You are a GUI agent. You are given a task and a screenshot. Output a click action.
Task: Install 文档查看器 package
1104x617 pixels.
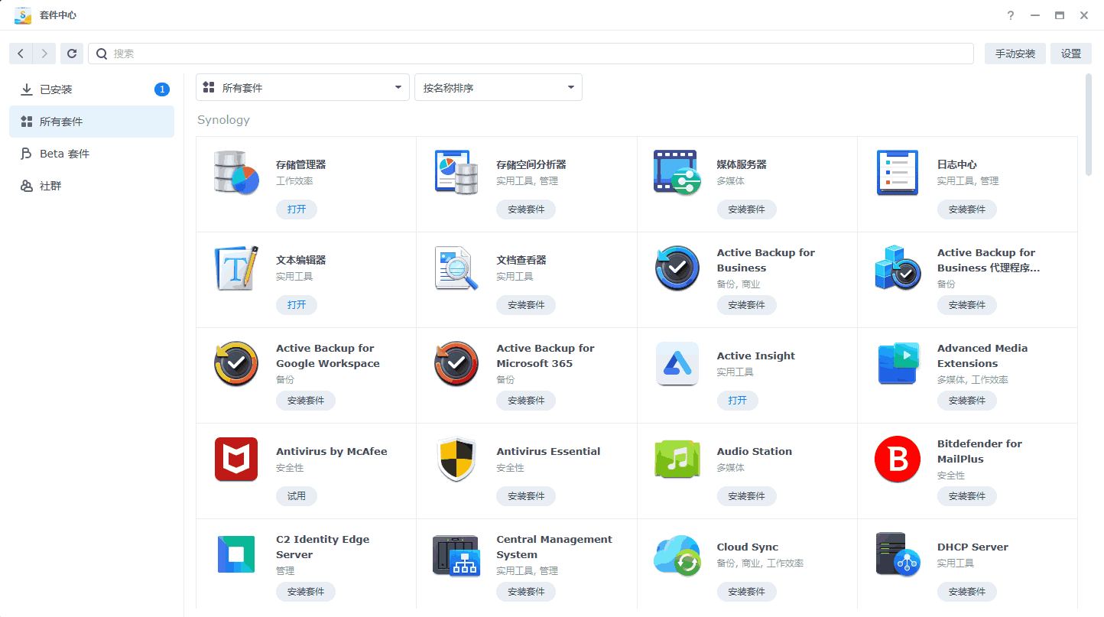tap(526, 305)
